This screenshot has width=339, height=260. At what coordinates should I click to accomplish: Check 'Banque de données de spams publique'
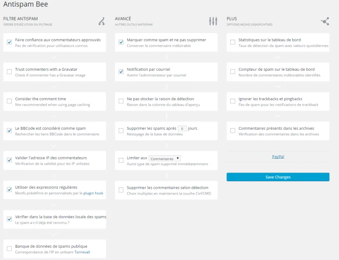(x=9, y=249)
